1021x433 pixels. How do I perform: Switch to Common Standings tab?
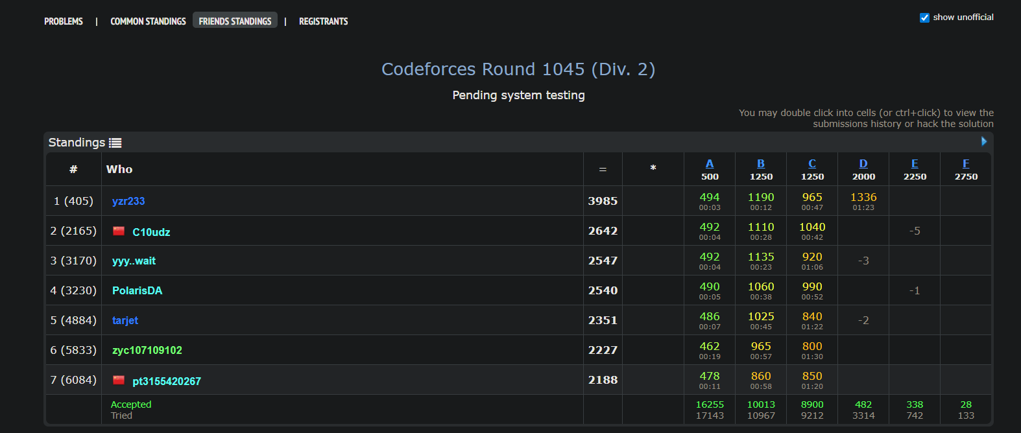pos(148,21)
